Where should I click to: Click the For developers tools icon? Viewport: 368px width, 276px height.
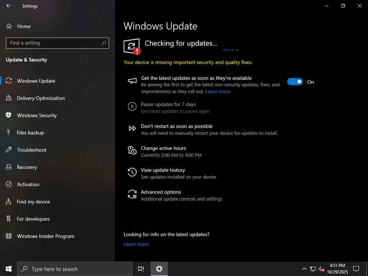(9, 219)
